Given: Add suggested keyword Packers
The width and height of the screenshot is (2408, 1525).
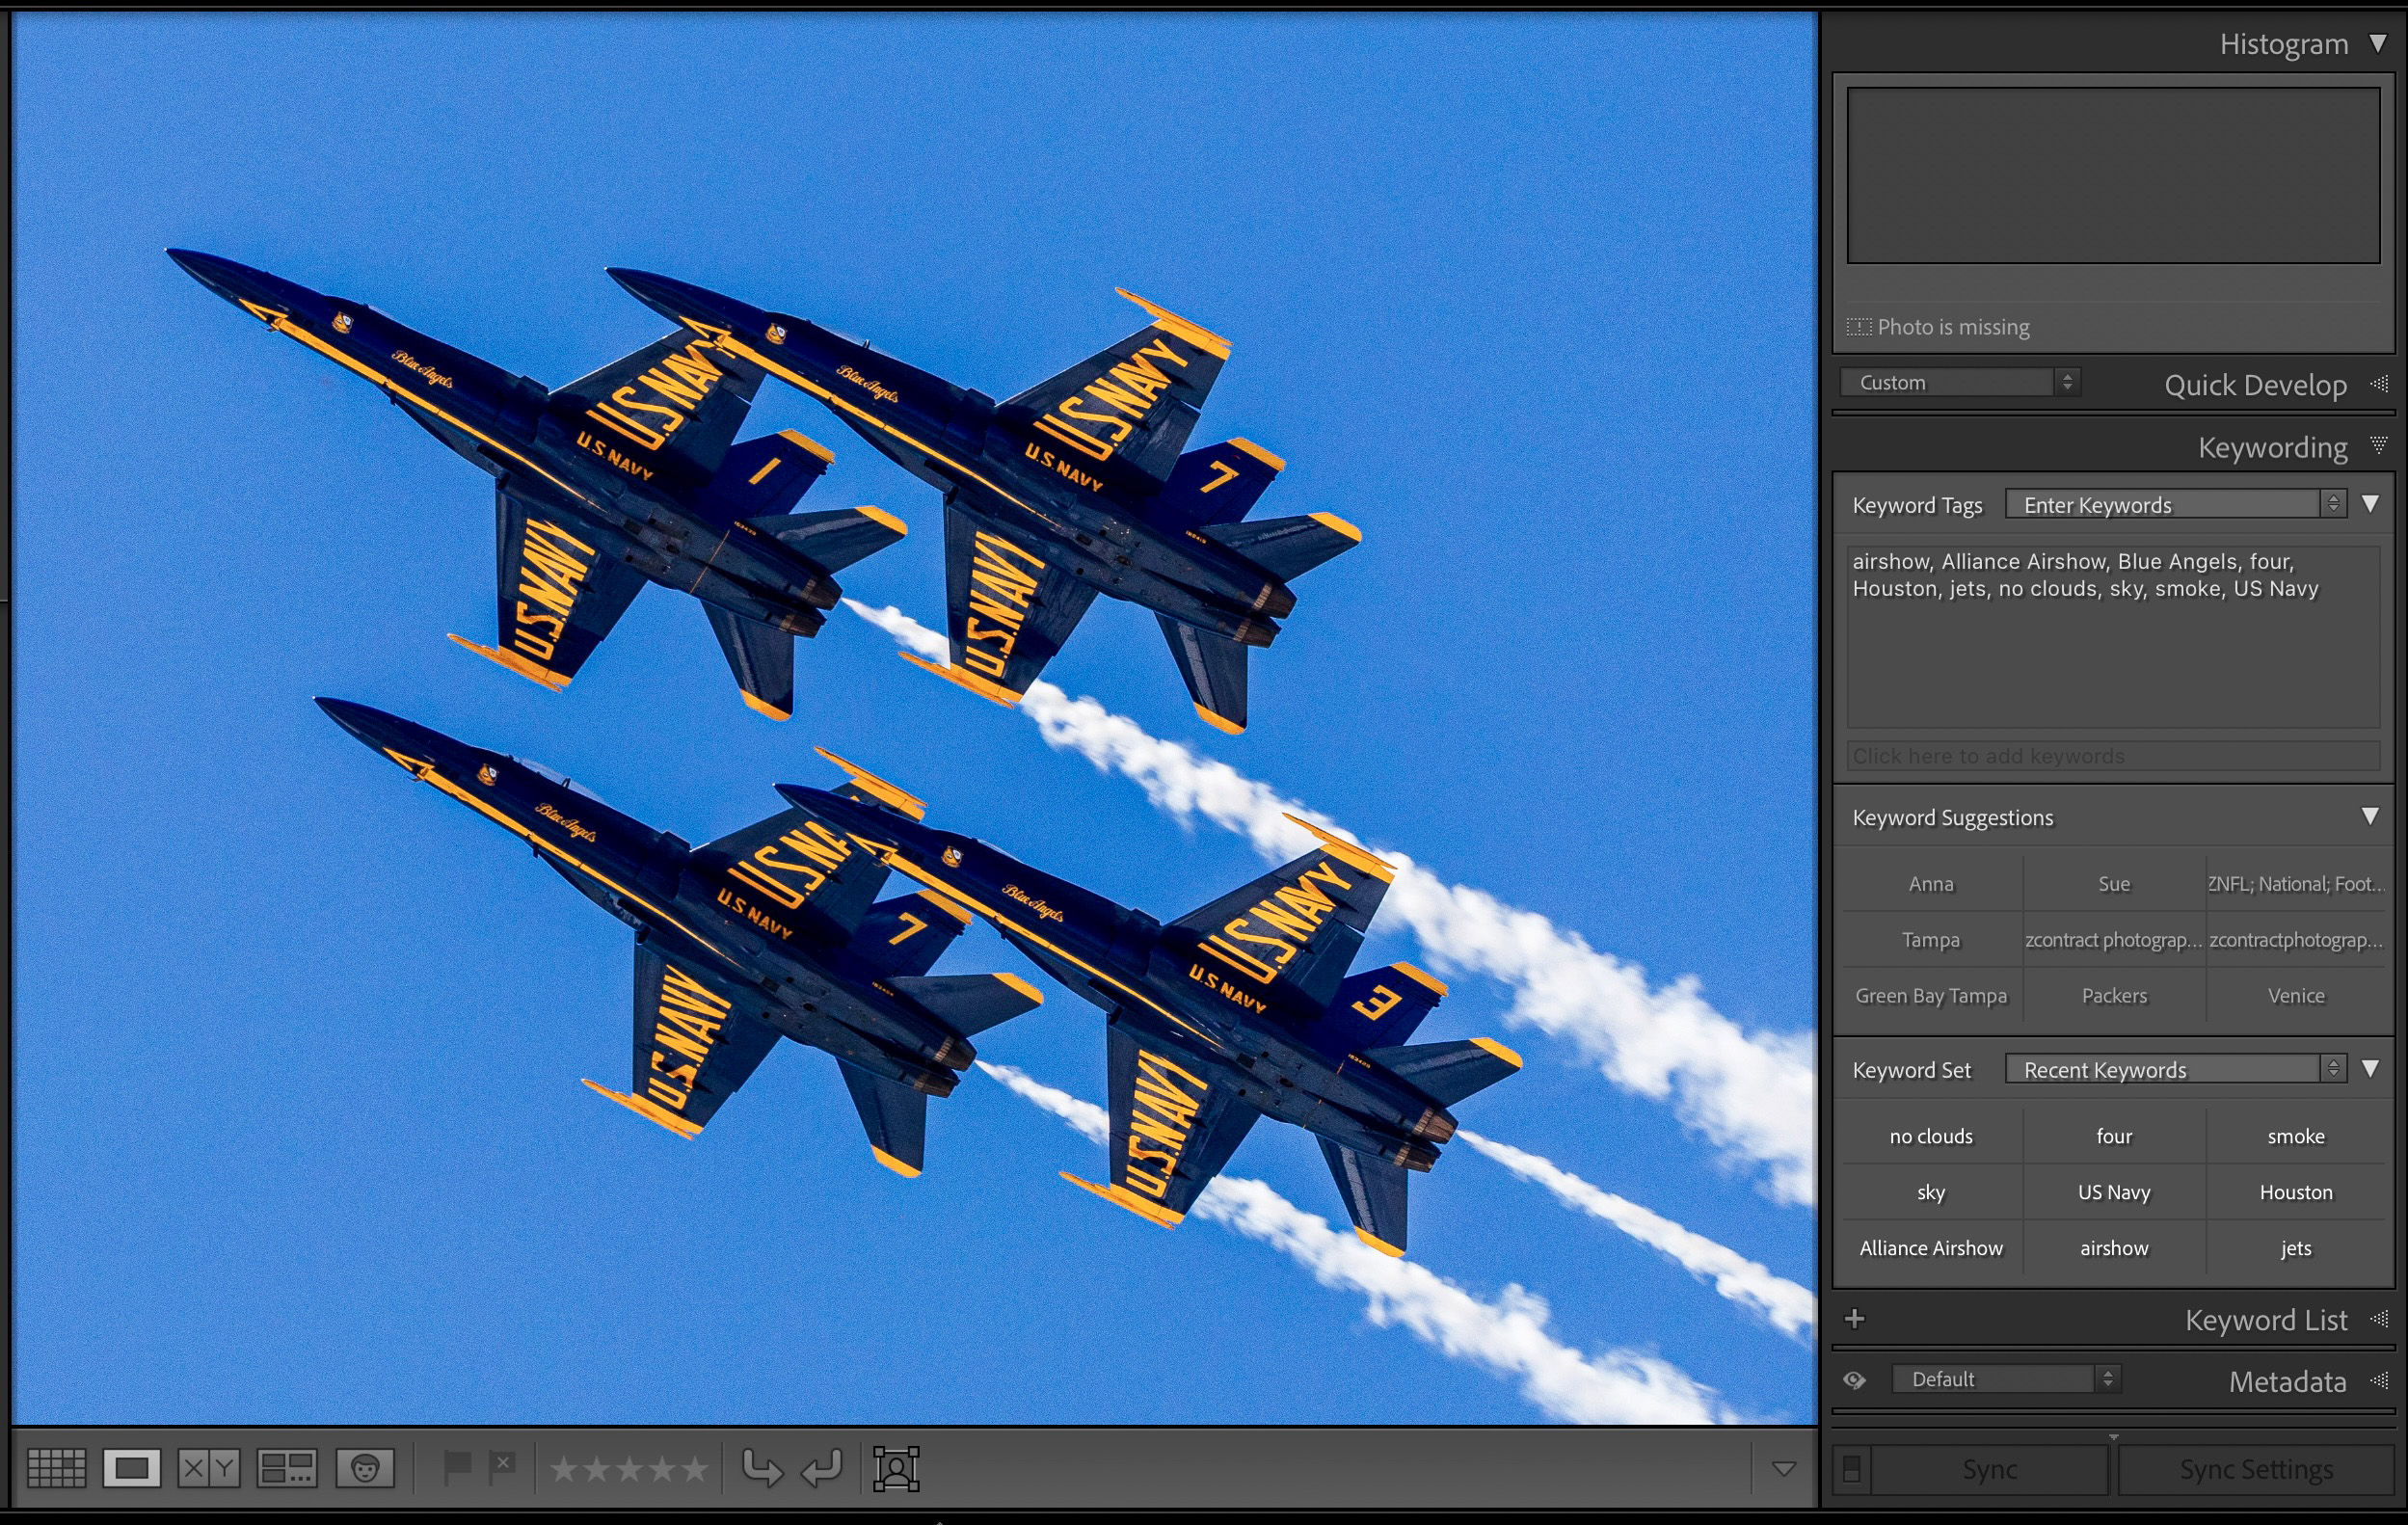Looking at the screenshot, I should [x=2113, y=995].
